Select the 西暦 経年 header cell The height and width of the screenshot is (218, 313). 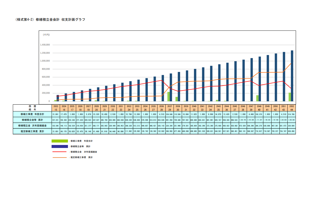[x=32, y=108]
